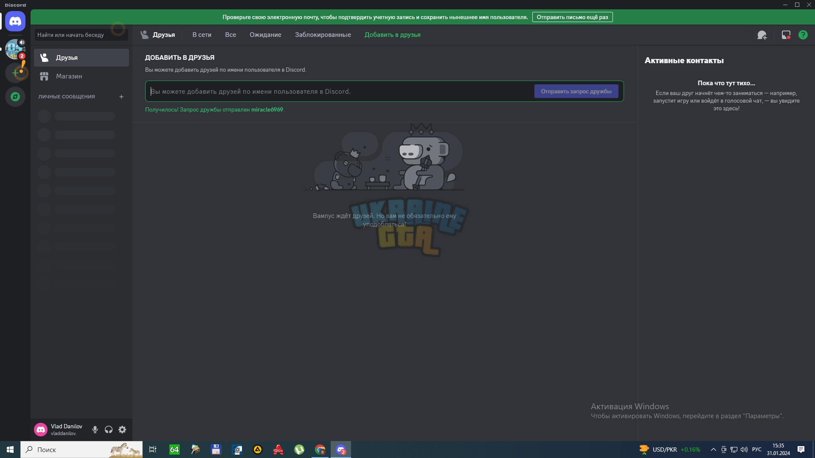Open User Settings gear icon

pos(122,430)
